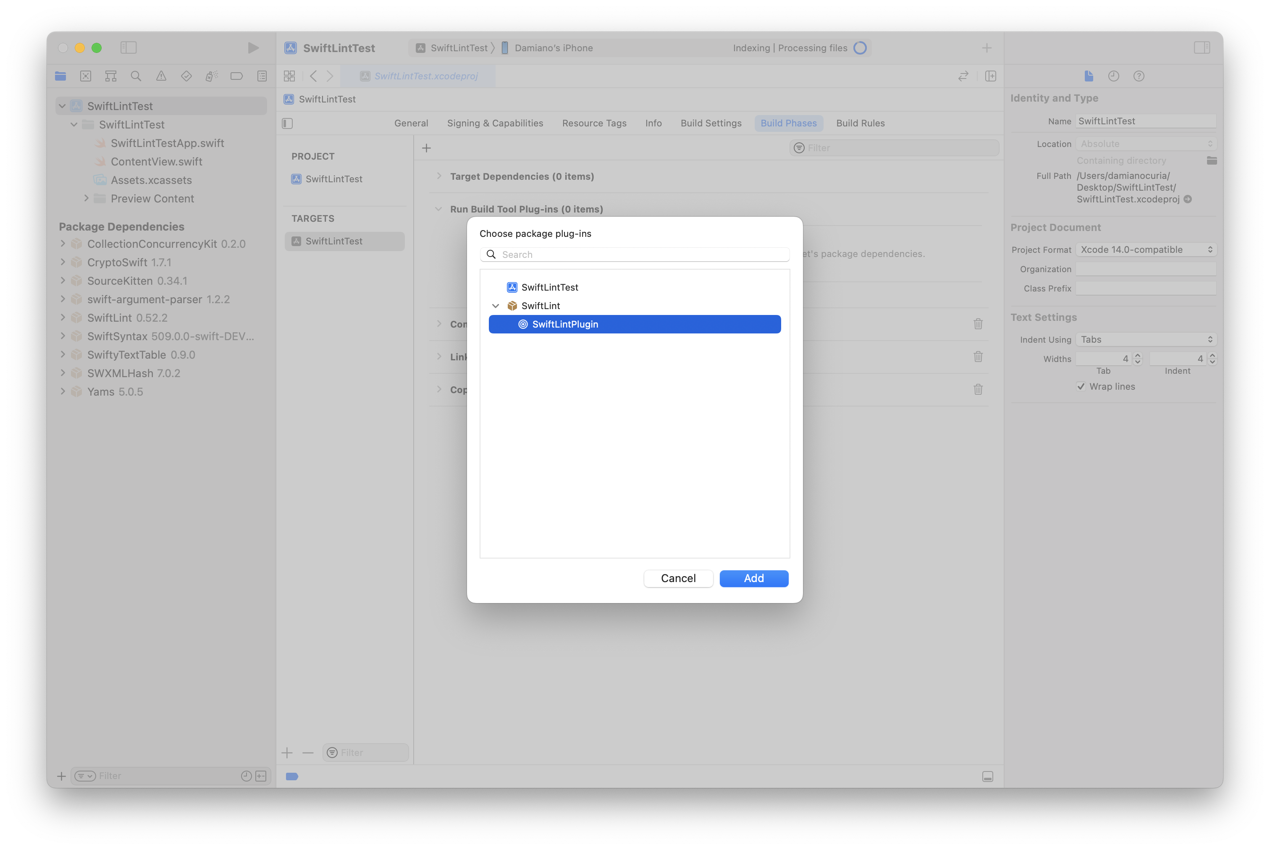Go forward in editor history

pos(330,76)
